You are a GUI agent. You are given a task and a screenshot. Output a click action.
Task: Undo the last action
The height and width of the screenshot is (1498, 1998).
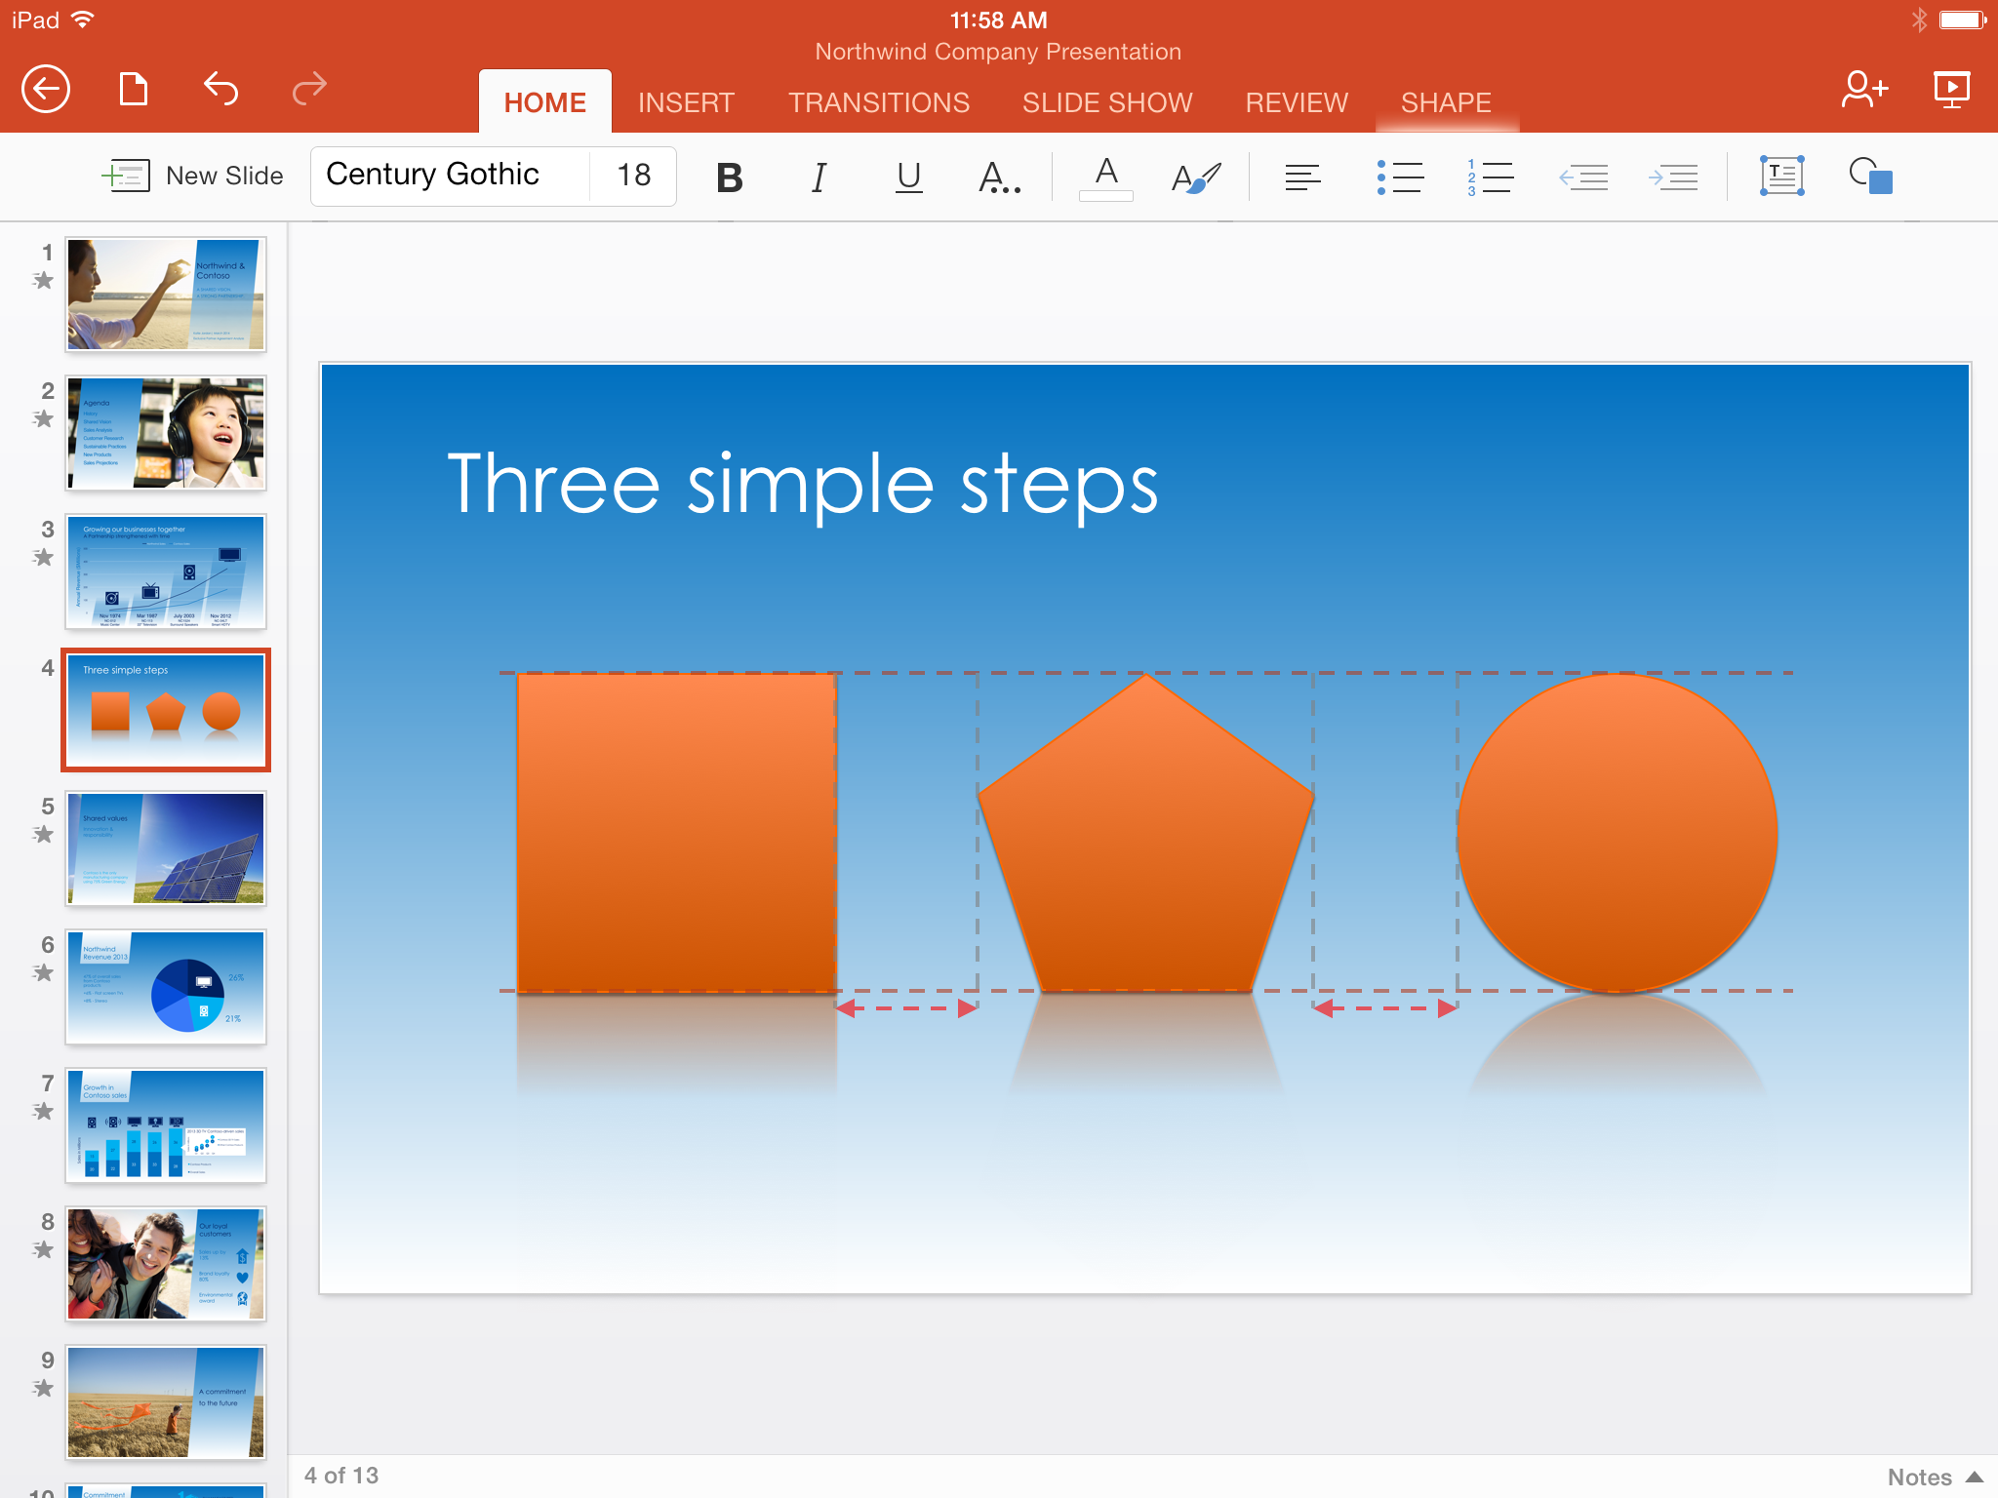click(220, 89)
